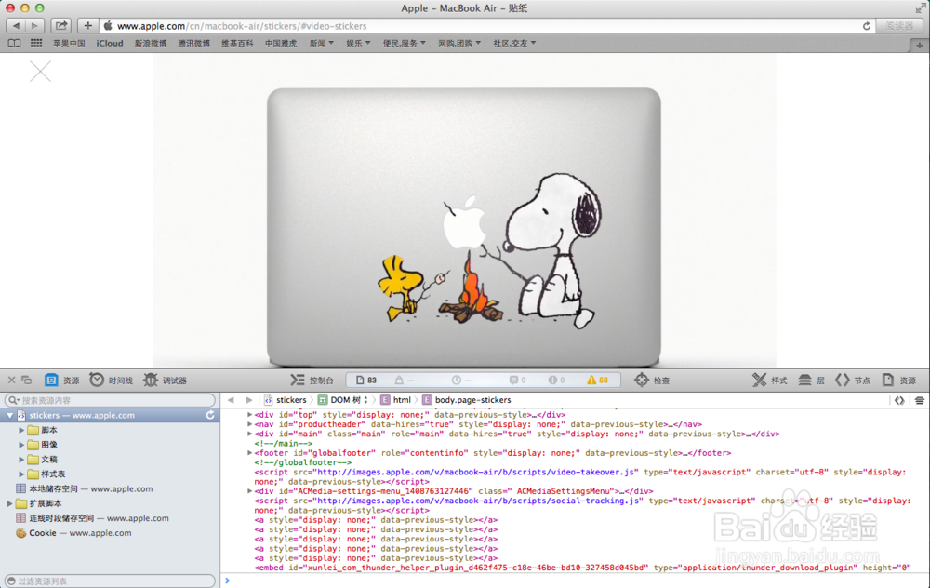Screen dimensions: 930x588
Task: Focus the 过滤资源列表 filter field
Action: [x=111, y=581]
